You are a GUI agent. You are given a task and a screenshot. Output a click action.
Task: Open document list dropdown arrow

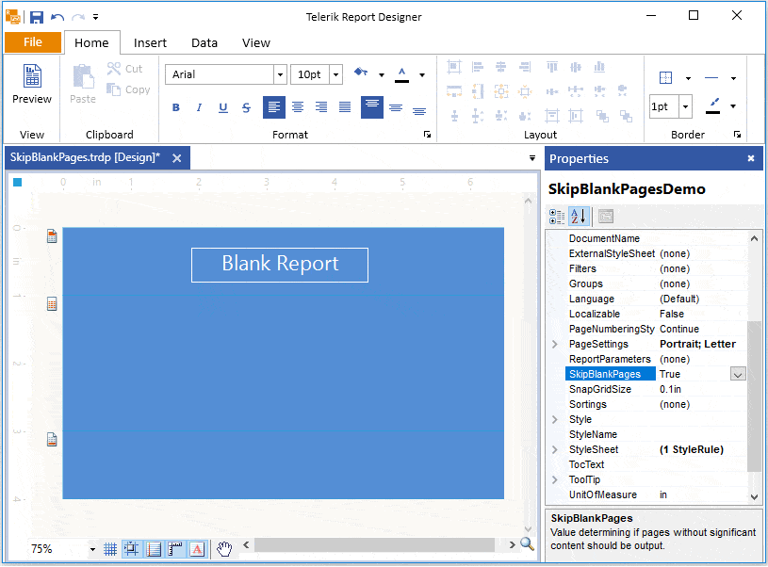pos(532,158)
